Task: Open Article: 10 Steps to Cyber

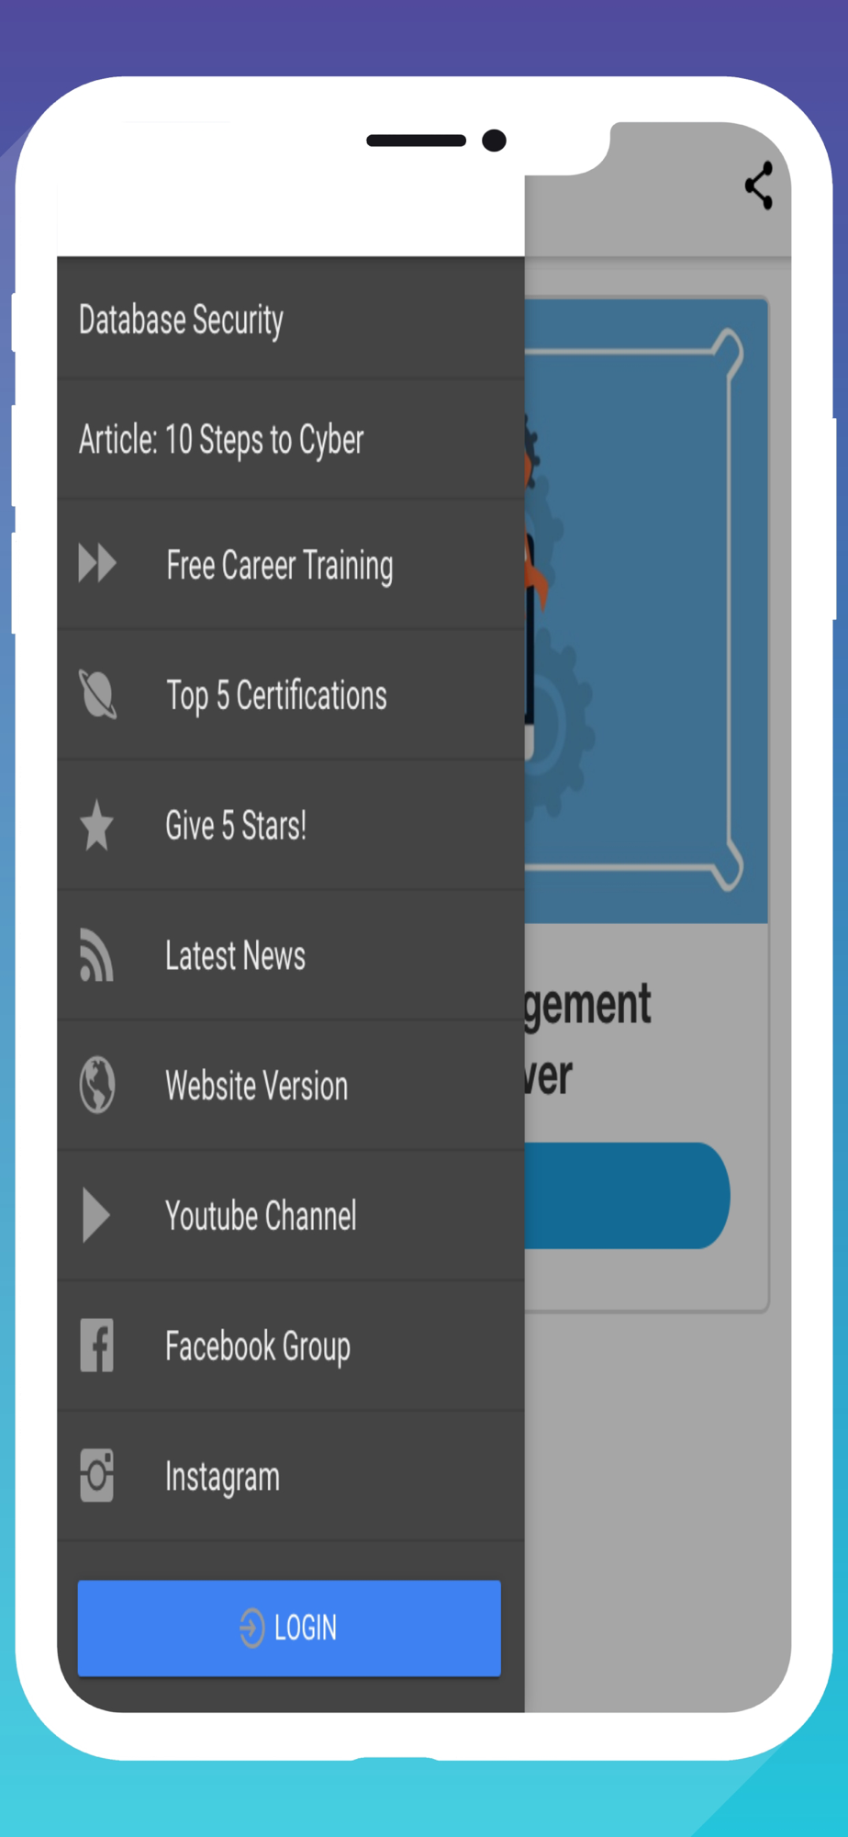Action: click(x=291, y=439)
